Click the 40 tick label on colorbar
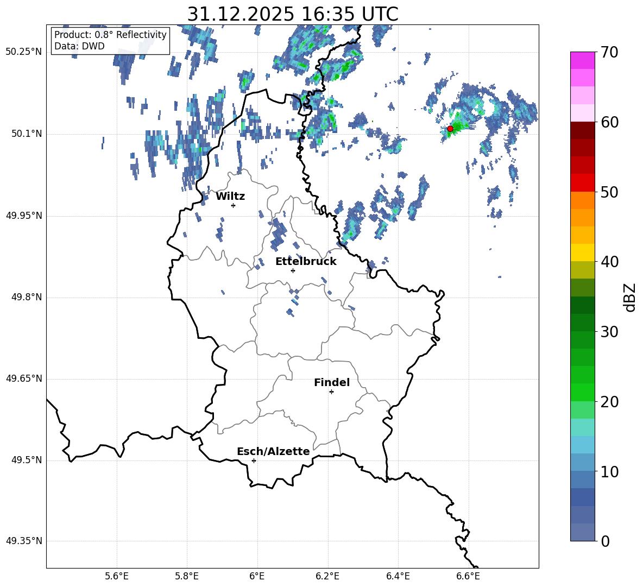 click(609, 262)
